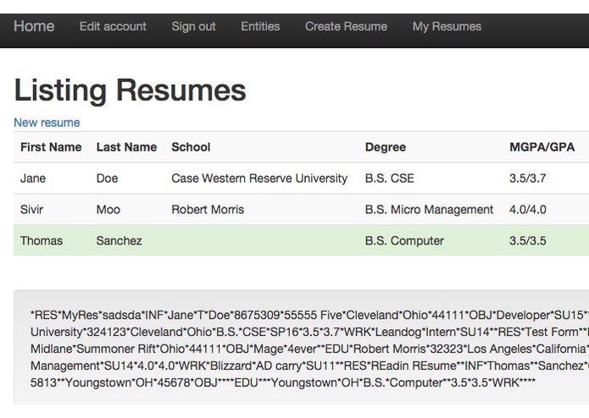This screenshot has width=589, height=418.
Task: Click the B.S. CSE degree cell
Action: (x=390, y=178)
